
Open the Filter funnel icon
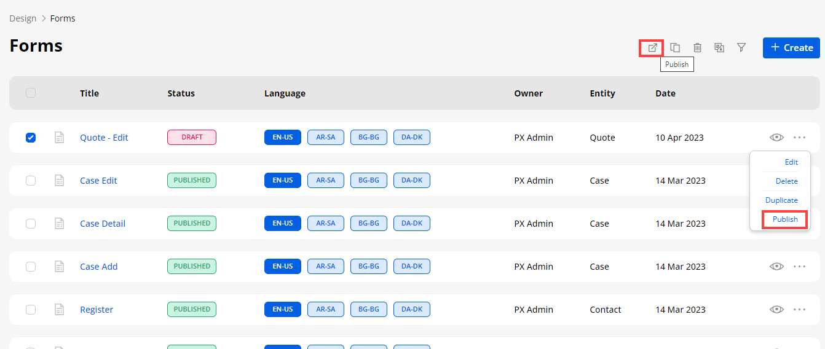(741, 48)
